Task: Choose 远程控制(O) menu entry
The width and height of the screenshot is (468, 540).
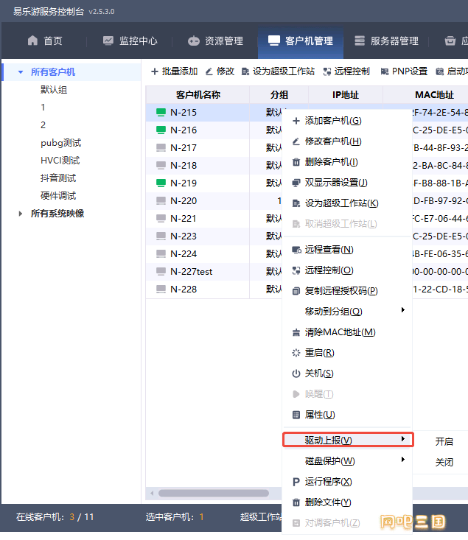Action: coord(347,270)
